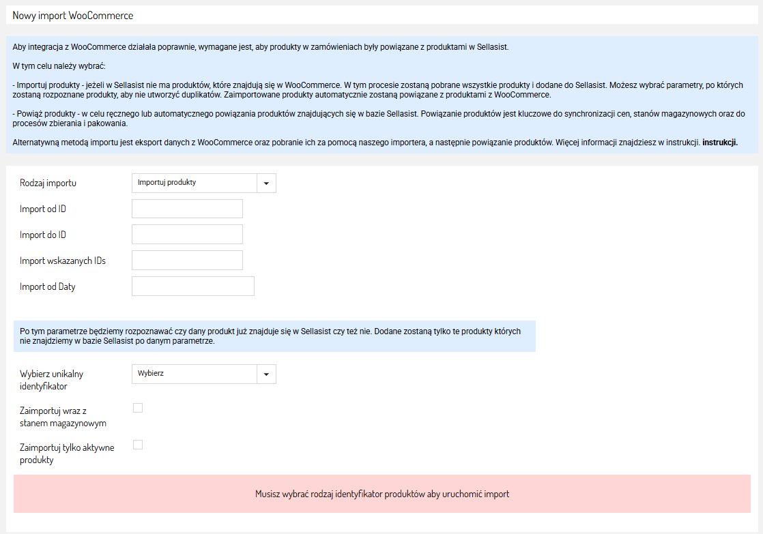Viewport: 763px width, 534px height.
Task: Click the 'Rodzaj importu' label
Action: [x=48, y=183]
